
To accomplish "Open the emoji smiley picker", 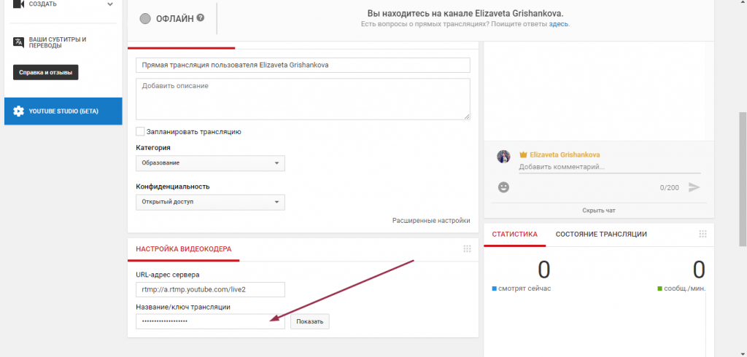I will pyautogui.click(x=503, y=187).
